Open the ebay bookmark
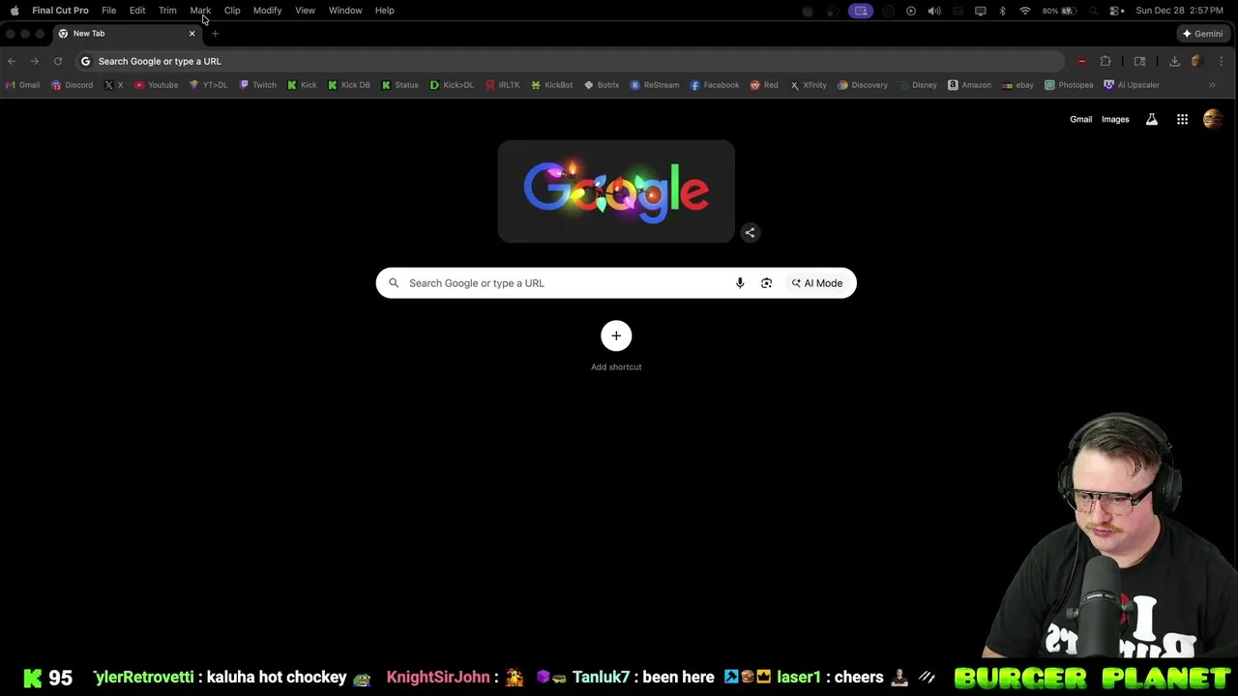The height and width of the screenshot is (696, 1238). pos(1018,85)
